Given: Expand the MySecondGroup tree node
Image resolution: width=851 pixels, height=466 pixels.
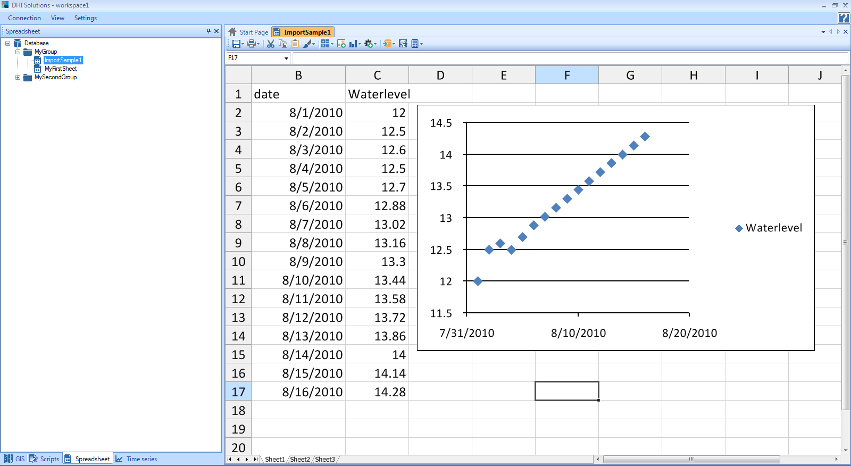Looking at the screenshot, I should [x=18, y=77].
